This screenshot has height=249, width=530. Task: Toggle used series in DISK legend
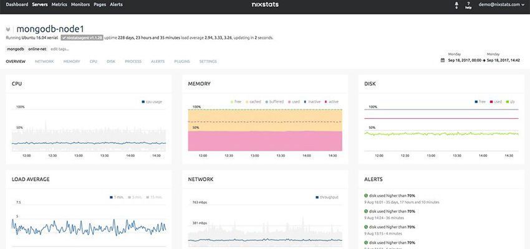496,101
